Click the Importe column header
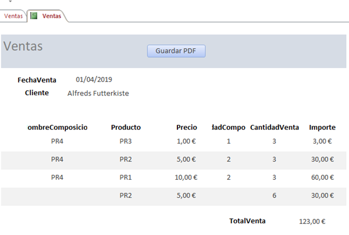 (x=322, y=127)
